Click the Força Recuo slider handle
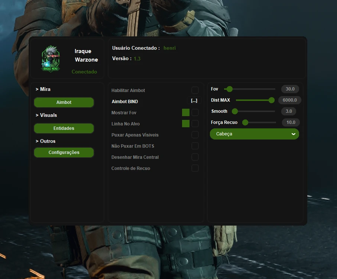Viewport: 337px width, 279px height. tap(245, 122)
